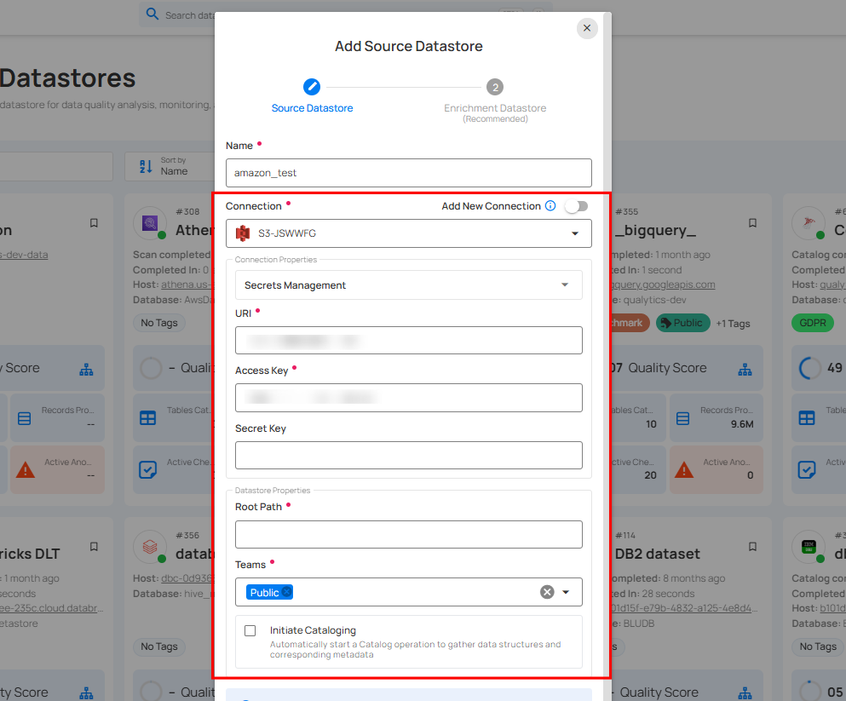Click the Tables Cataloged grid icon
846x701 pixels.
coord(147,417)
